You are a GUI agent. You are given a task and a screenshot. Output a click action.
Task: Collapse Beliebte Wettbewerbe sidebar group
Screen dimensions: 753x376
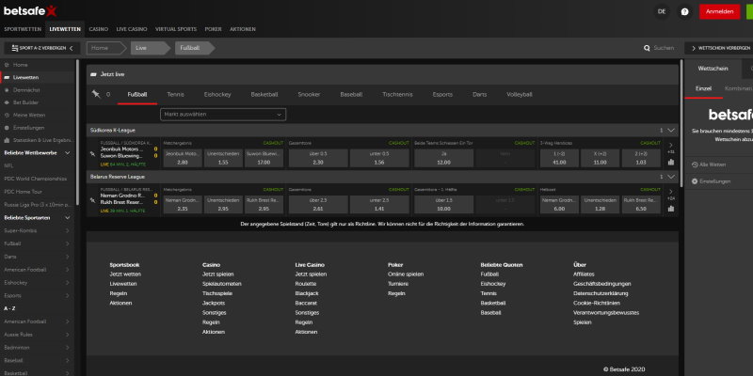[67, 153]
